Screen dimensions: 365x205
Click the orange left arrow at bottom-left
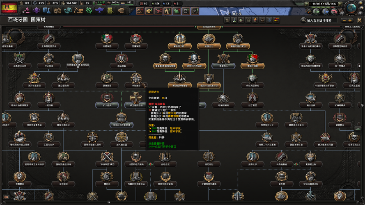[6, 197]
